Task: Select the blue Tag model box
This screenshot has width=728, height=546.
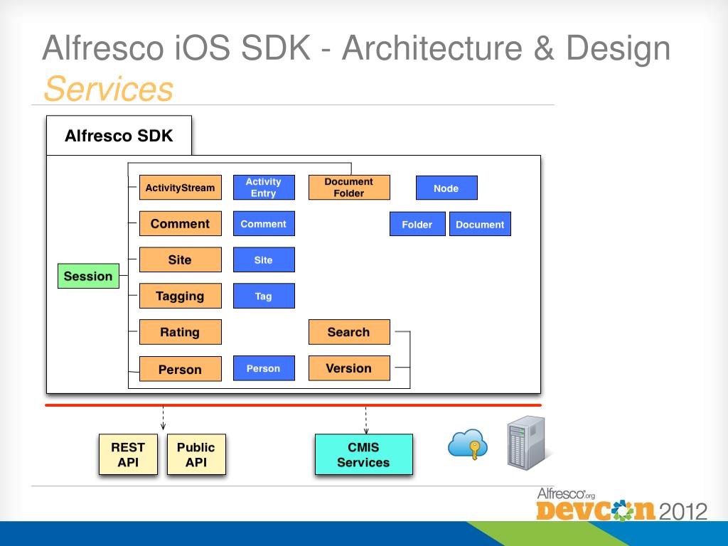Action: pos(264,296)
